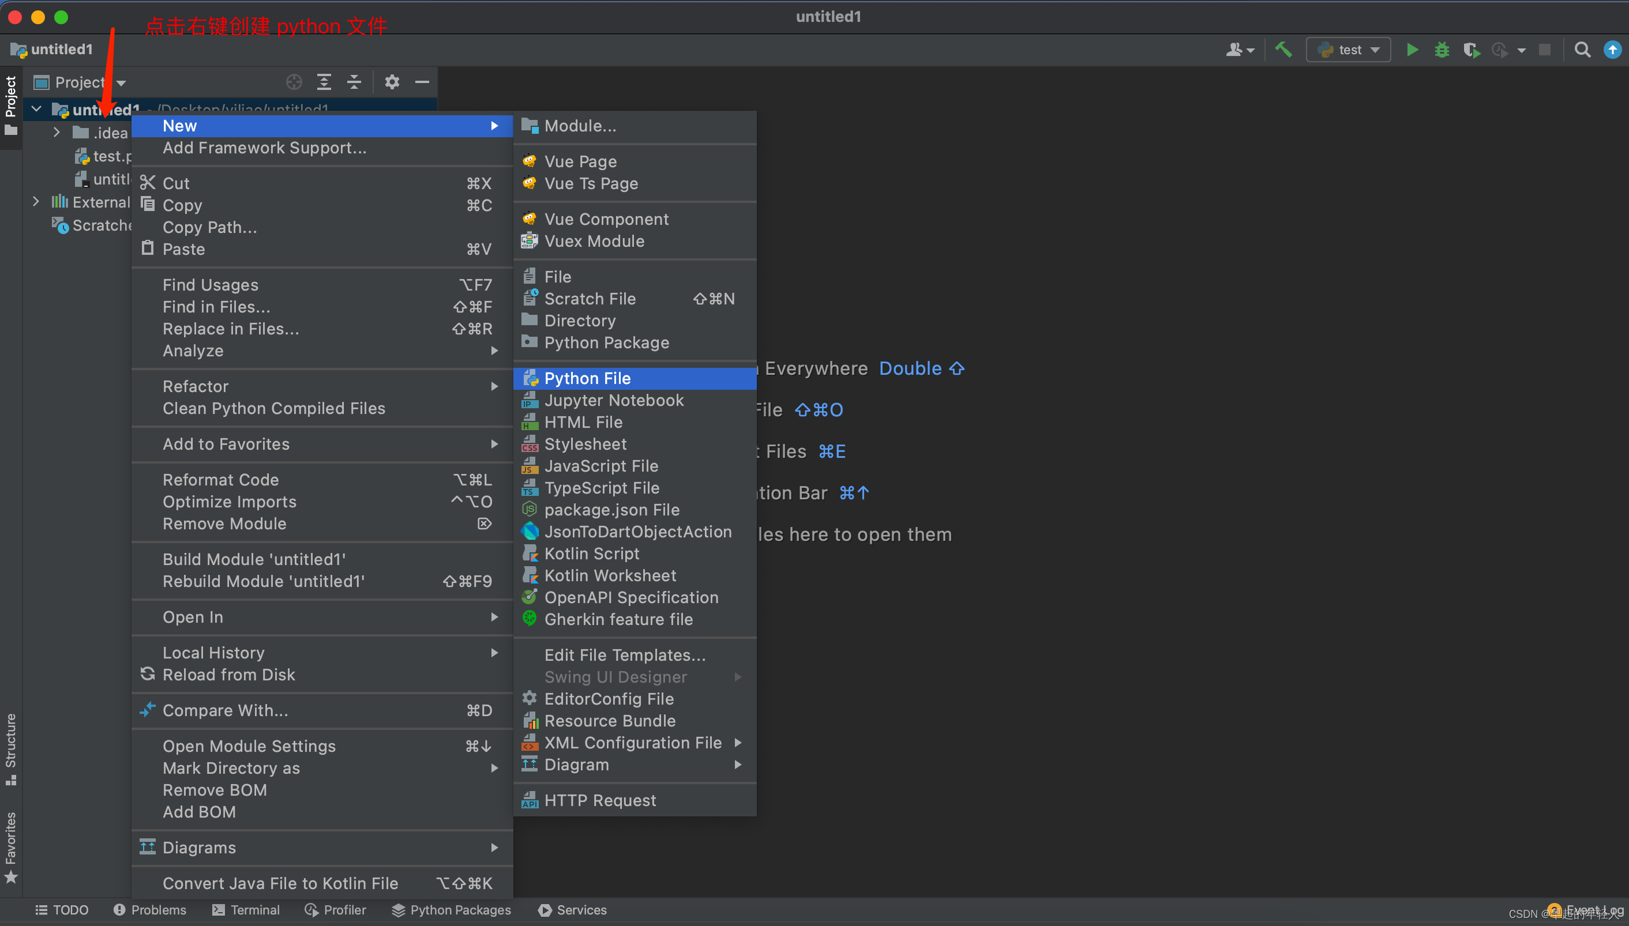Select Scratch File creation option
The image size is (1629, 926).
pos(590,299)
